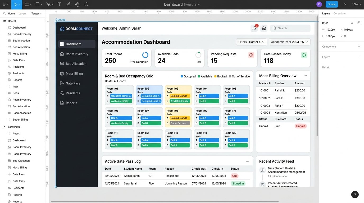
Task: Switch to the Layers tab in left panel
Action: (x=22, y=13)
